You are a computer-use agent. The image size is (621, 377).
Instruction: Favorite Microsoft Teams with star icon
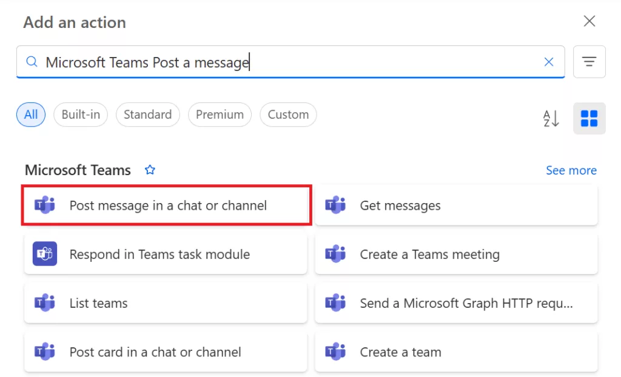150,170
